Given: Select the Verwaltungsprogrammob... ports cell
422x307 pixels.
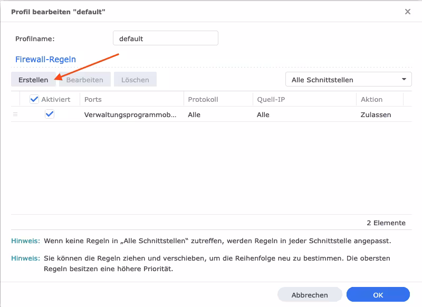Looking at the screenshot, I should (x=130, y=114).
